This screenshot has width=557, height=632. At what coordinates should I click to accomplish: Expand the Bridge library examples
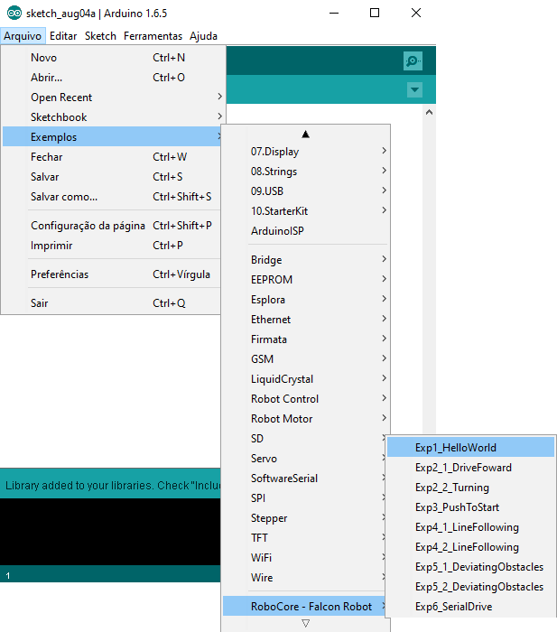click(306, 260)
